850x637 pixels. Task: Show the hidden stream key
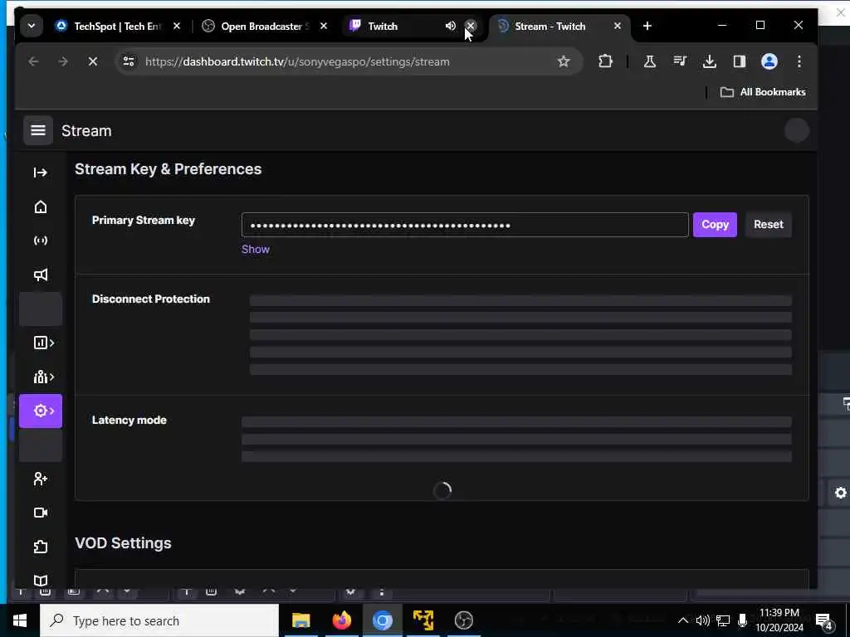[256, 249]
